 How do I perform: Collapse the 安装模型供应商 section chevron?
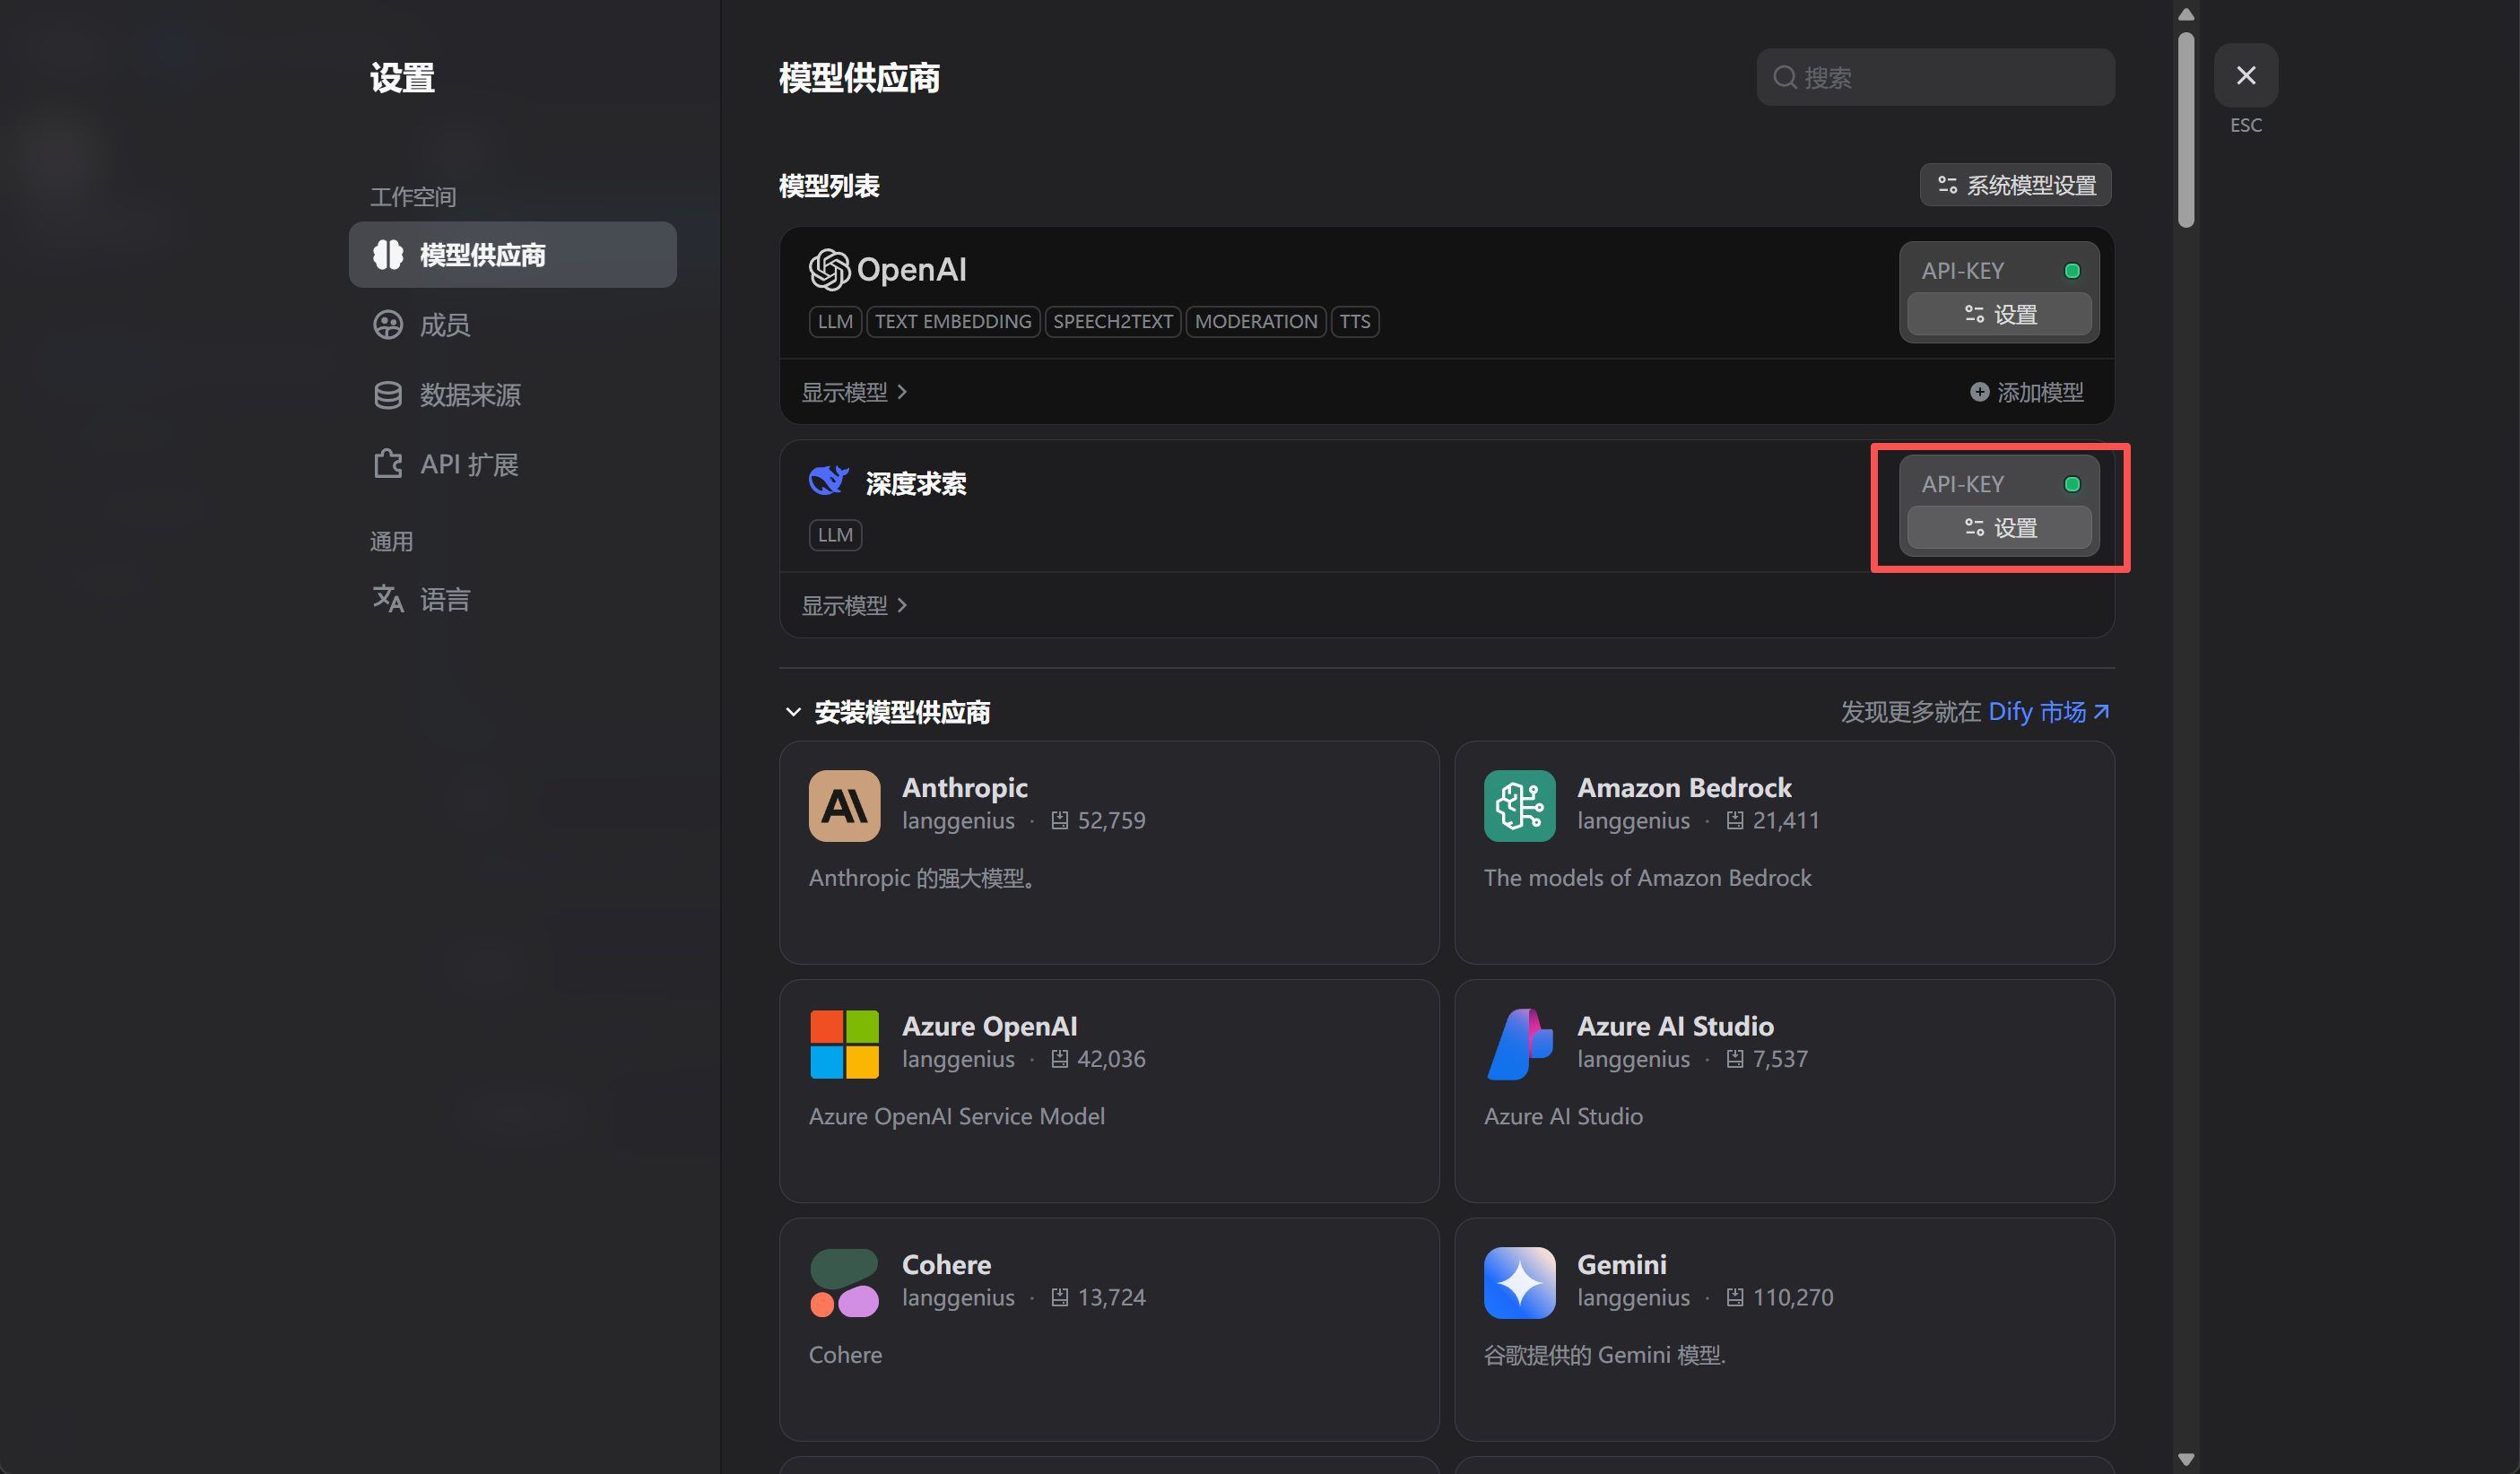[x=793, y=712]
